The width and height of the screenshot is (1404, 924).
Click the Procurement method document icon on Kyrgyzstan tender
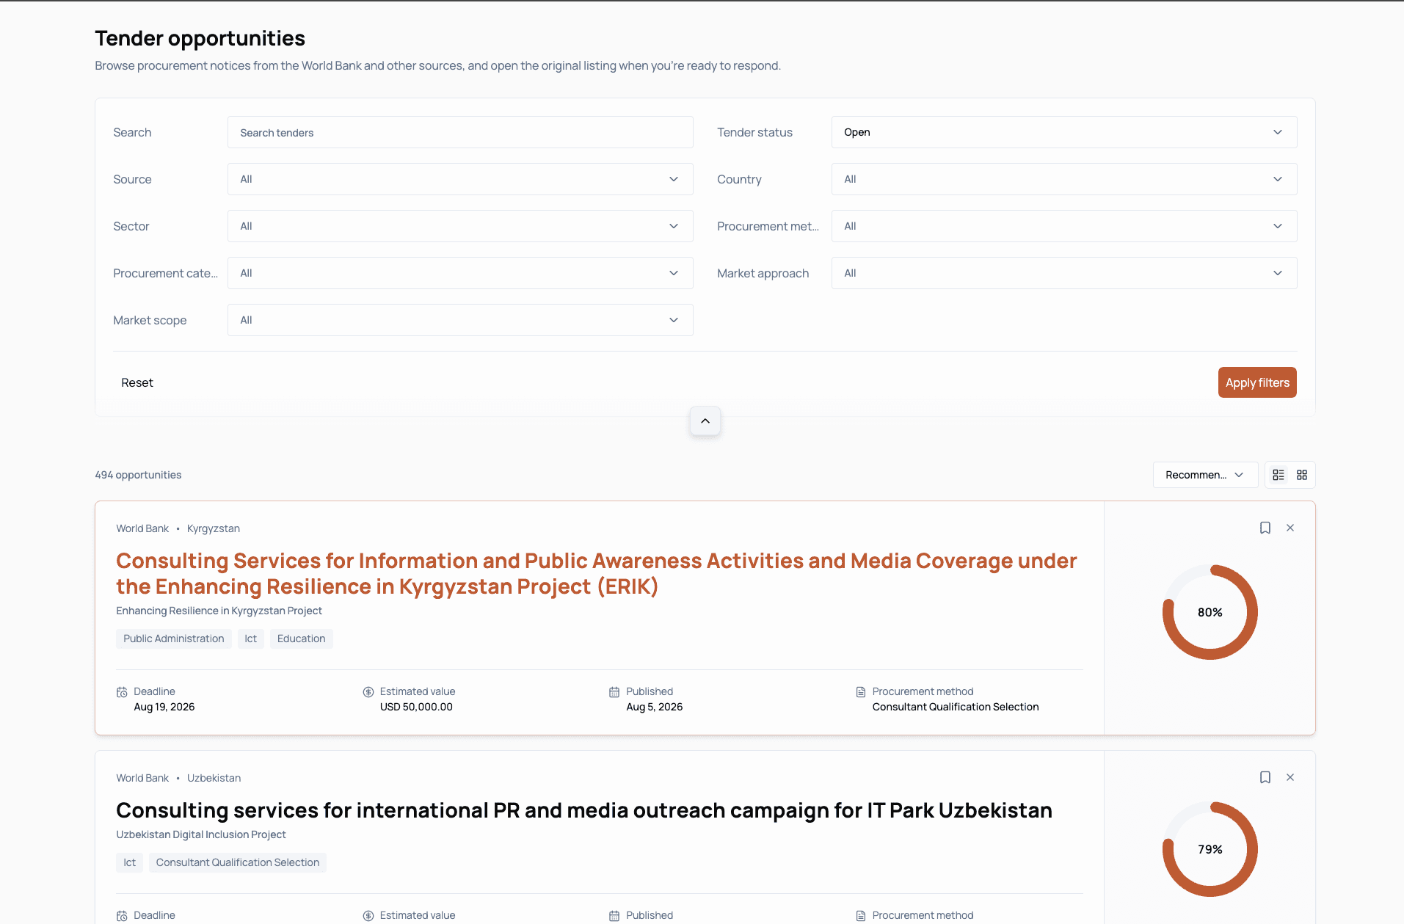pos(861,692)
